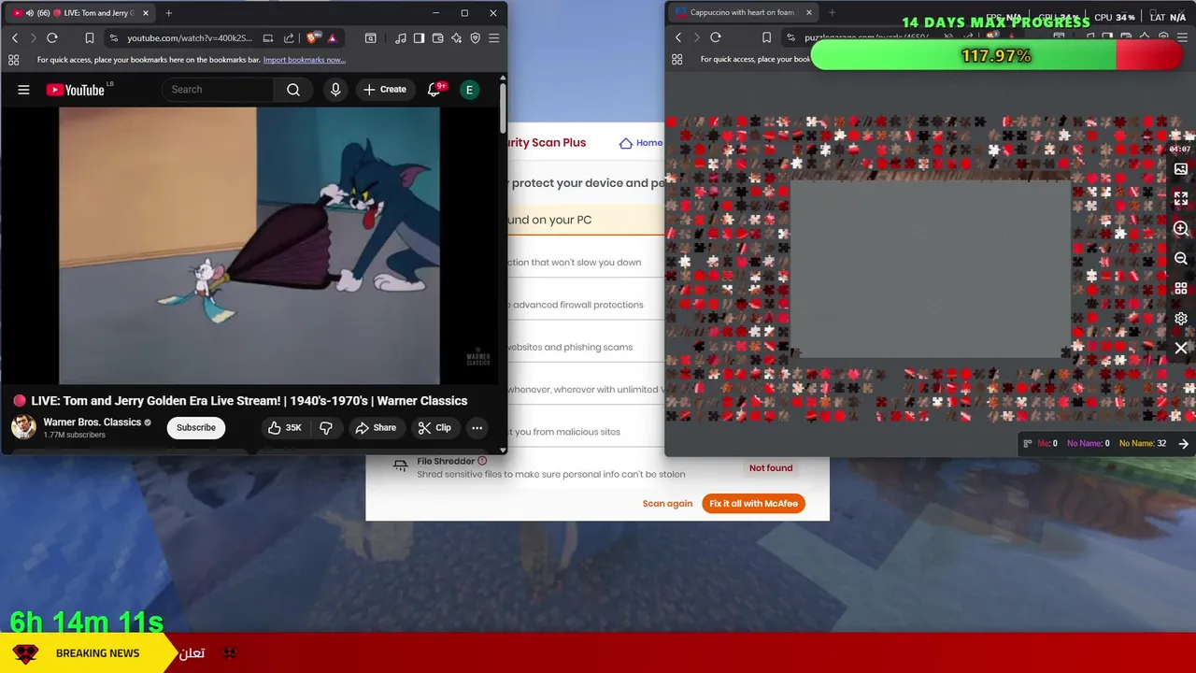Open Warner Bros. Classics channel name

(93, 422)
